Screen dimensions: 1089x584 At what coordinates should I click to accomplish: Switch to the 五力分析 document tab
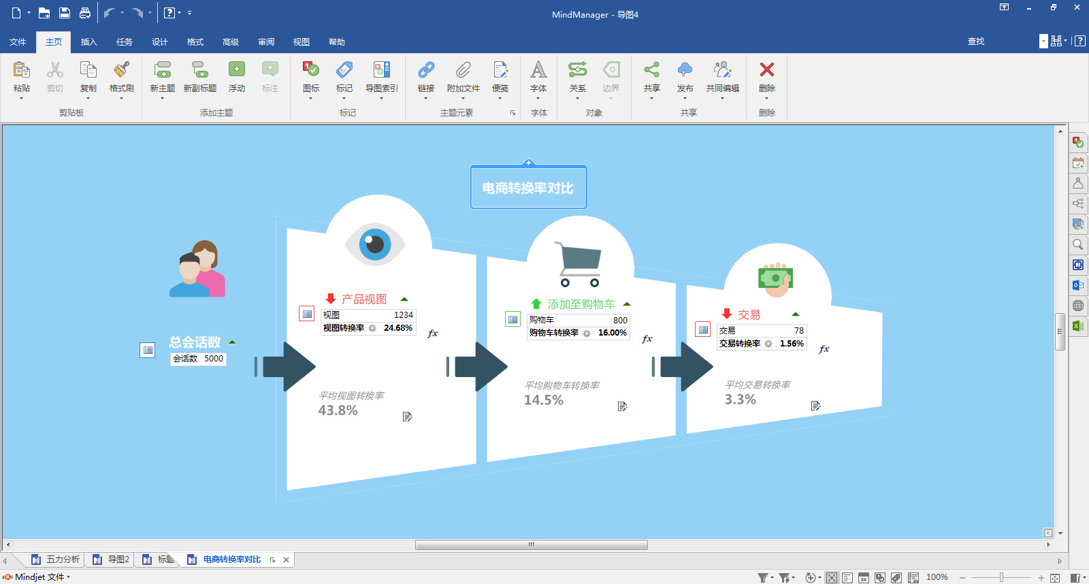point(56,559)
